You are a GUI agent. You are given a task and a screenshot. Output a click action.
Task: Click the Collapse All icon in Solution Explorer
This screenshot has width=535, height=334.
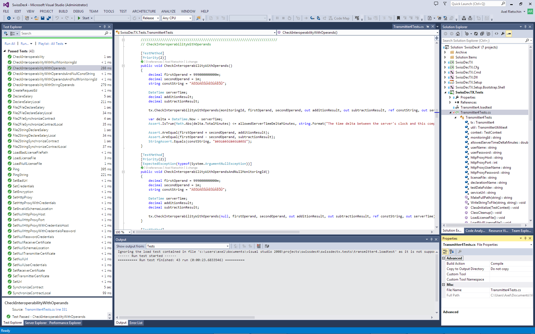[482, 34]
